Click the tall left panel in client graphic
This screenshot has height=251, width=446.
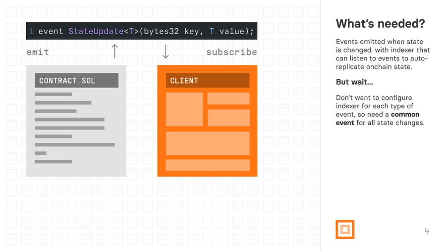184,109
